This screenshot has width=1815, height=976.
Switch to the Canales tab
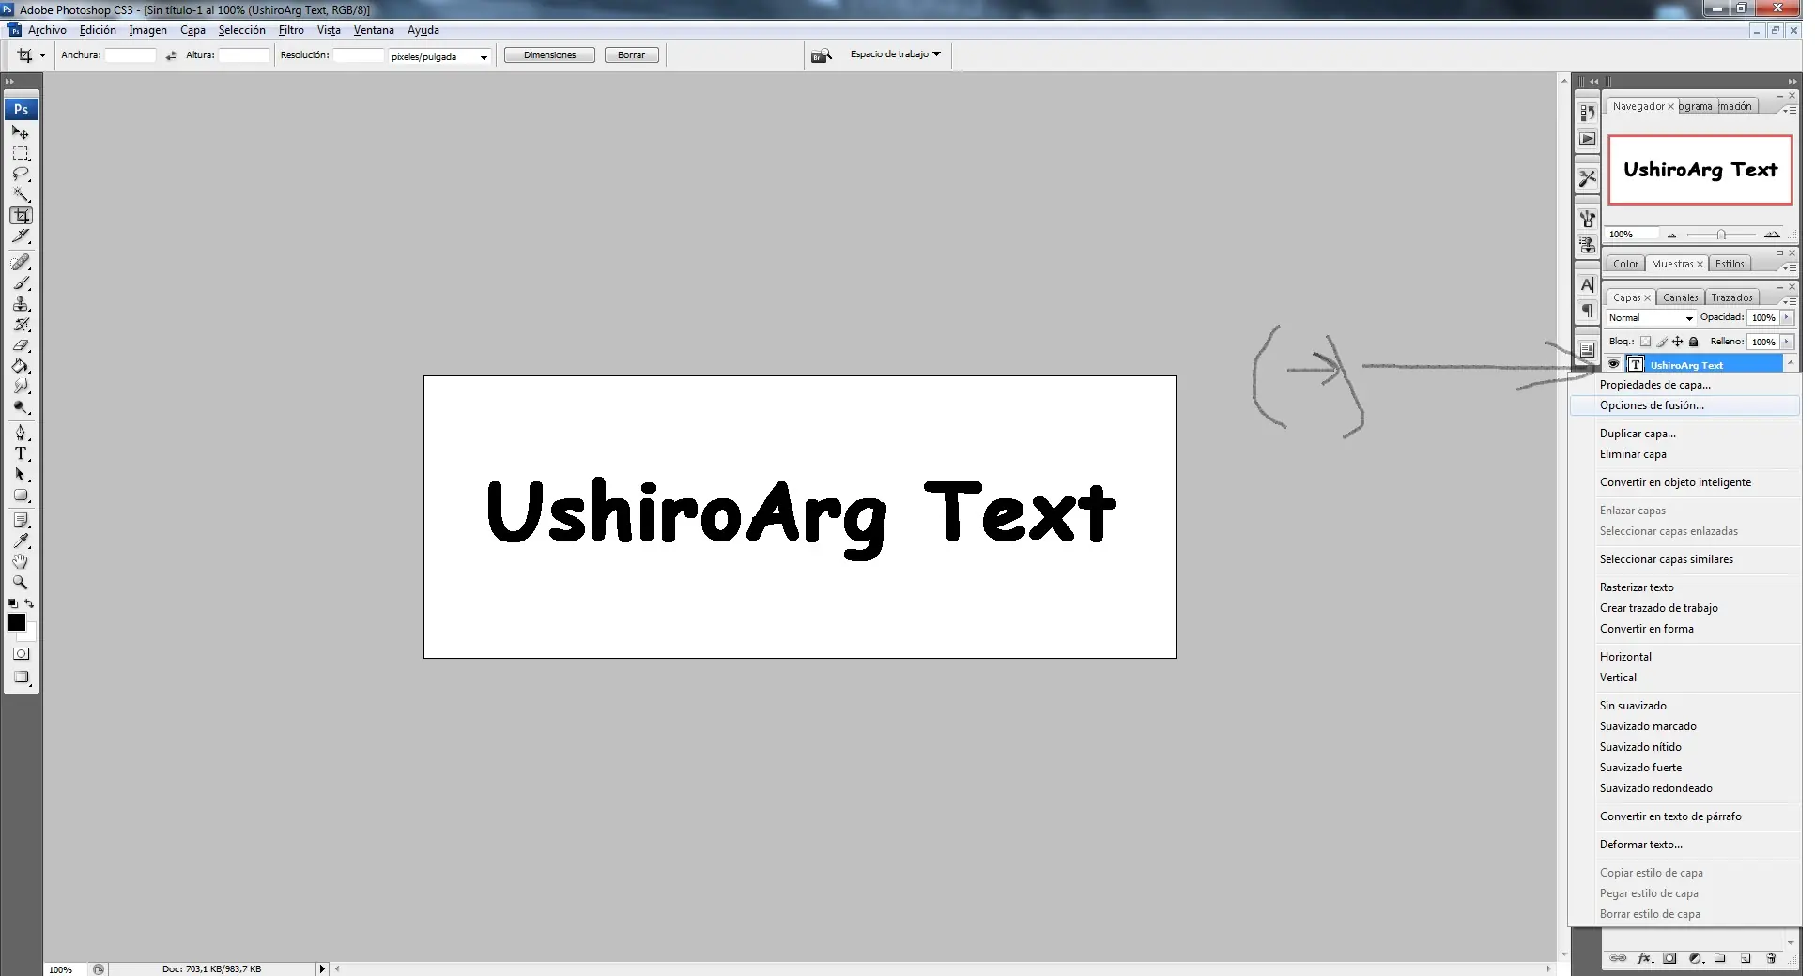pos(1680,297)
